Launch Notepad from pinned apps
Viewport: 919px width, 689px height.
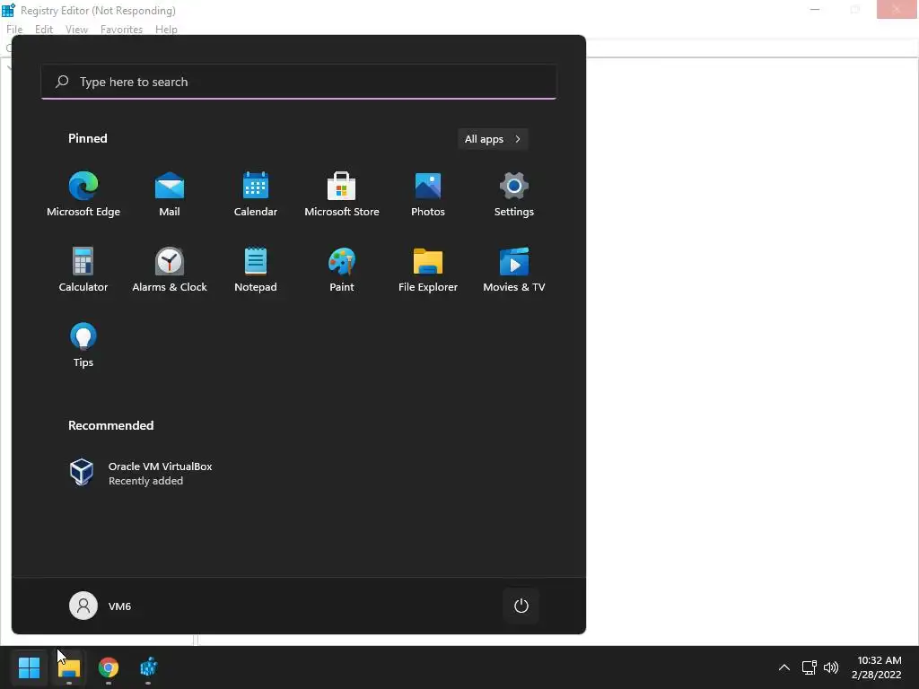pyautogui.click(x=256, y=270)
